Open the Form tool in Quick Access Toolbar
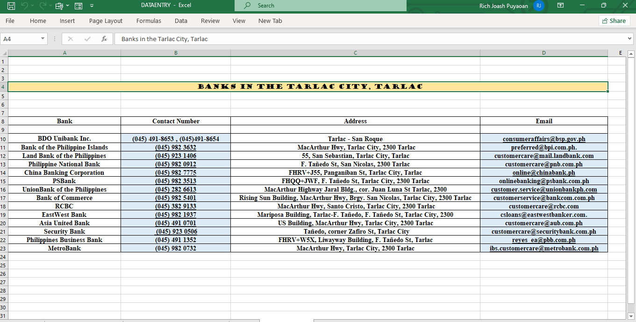Image resolution: width=636 pixels, height=322 pixels. click(79, 6)
